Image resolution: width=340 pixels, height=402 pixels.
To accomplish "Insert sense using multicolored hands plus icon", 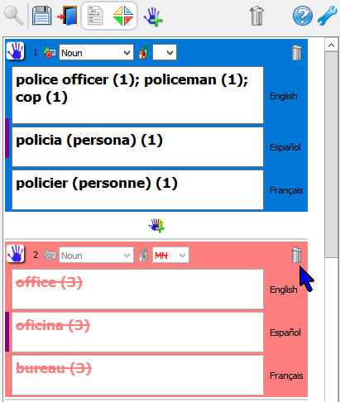I will 156,225.
